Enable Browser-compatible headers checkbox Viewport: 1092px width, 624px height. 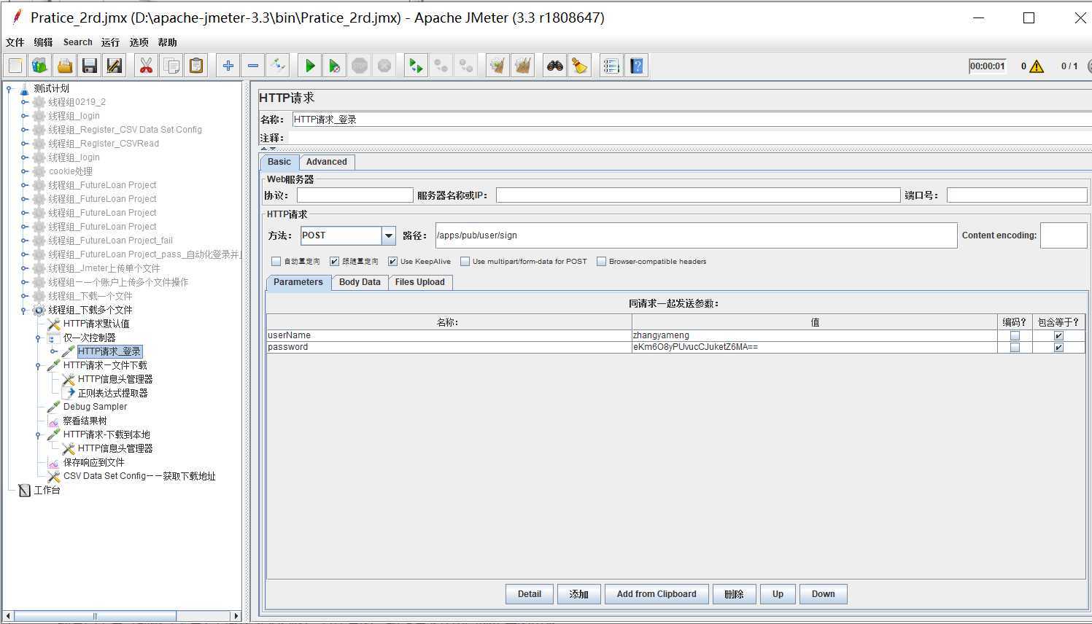tap(602, 261)
